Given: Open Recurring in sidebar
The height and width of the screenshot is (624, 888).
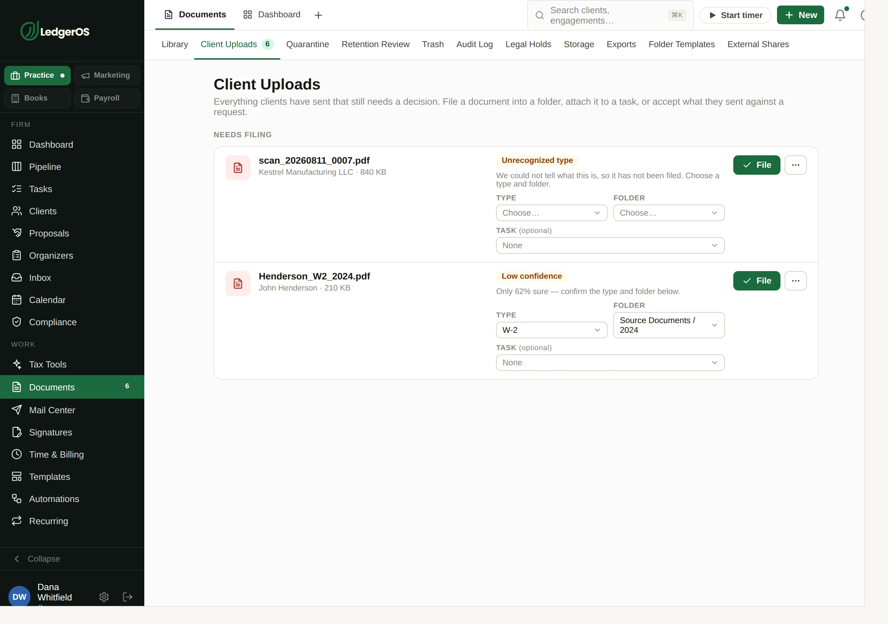Looking at the screenshot, I should click(72, 521).
